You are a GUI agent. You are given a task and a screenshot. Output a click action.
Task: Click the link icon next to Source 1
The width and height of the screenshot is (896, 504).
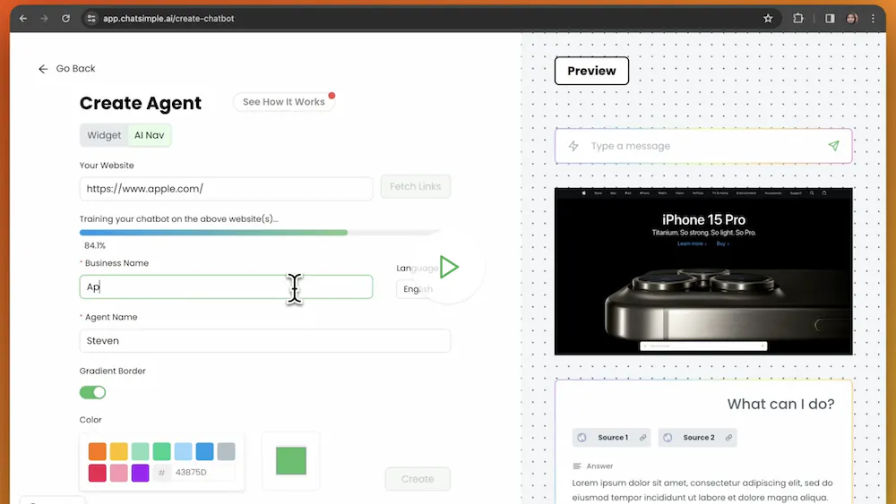click(643, 438)
